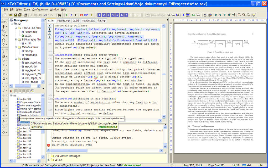This screenshot has height=168, width=268.
Task: Open the Edit menu
Action: (x=12, y=9)
